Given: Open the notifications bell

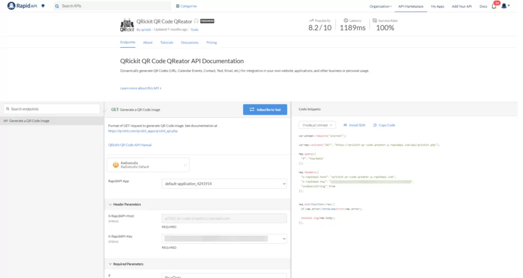Looking at the screenshot, I should [x=494, y=6].
